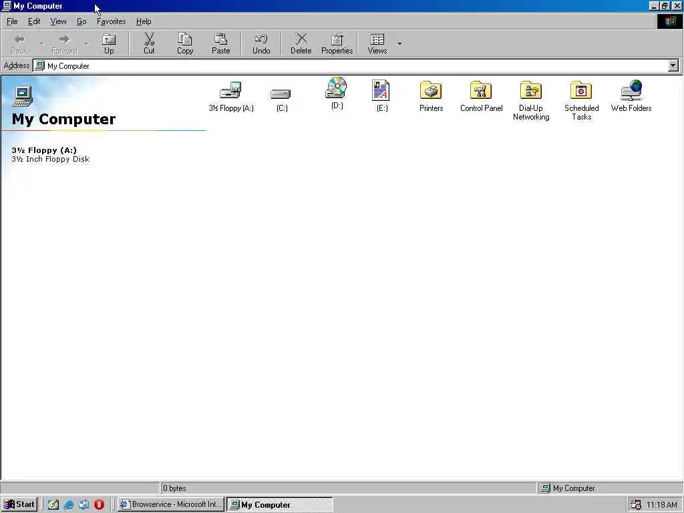Go Up one folder level

(x=109, y=43)
